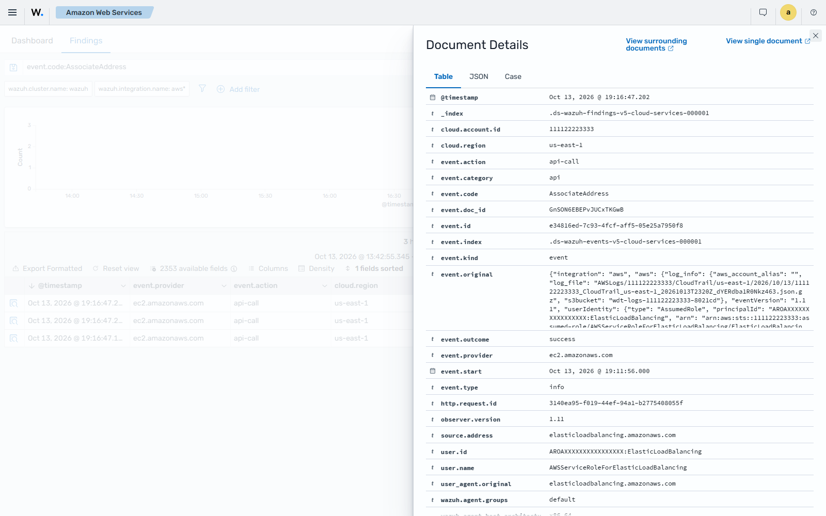This screenshot has width=826, height=516.
Task: Click Export Formatted
Action: pos(47,268)
